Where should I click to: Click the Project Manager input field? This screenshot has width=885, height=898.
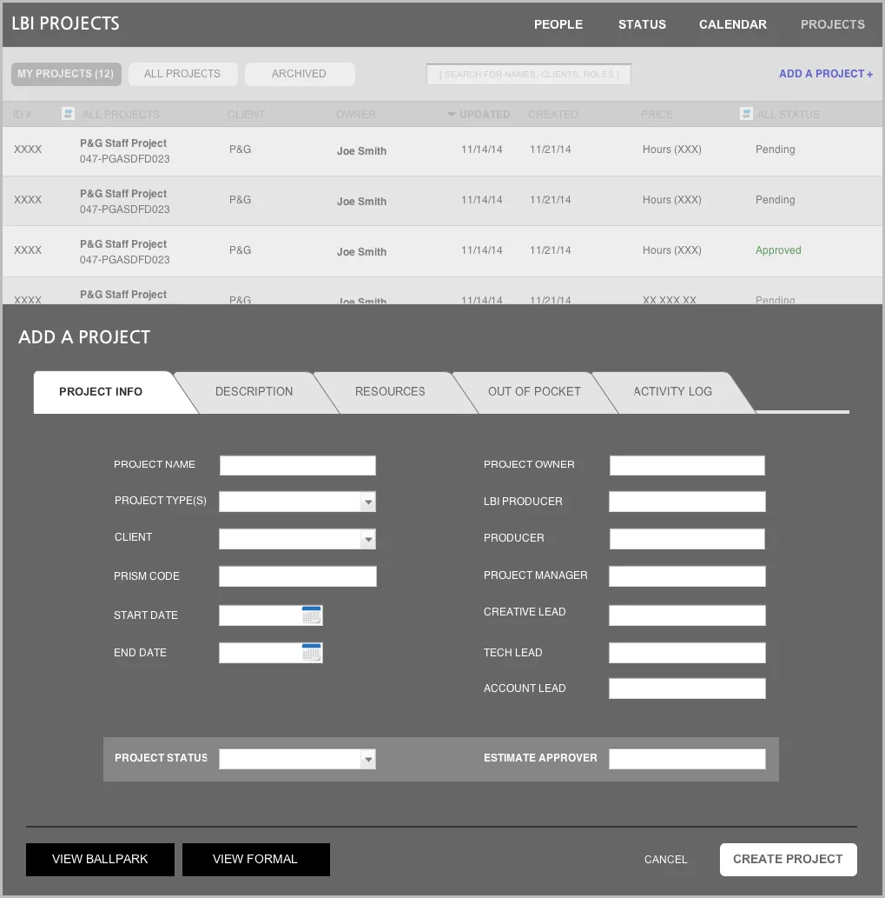[687, 576]
